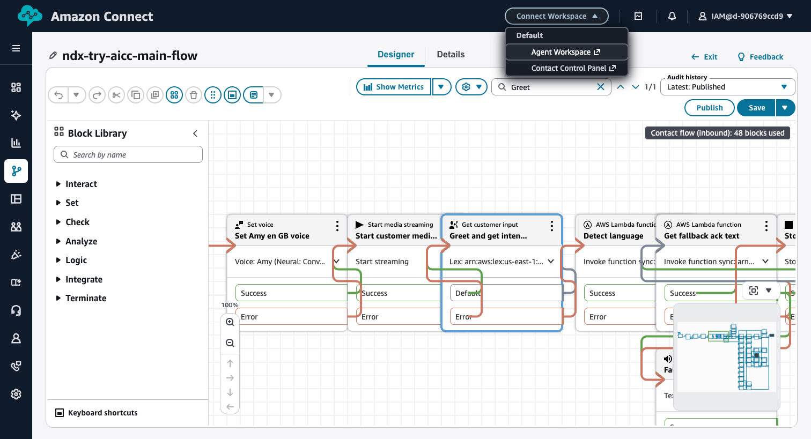Toggle the notes toolbar button
Image resolution: width=811 pixels, height=439 pixels.
(x=254, y=95)
